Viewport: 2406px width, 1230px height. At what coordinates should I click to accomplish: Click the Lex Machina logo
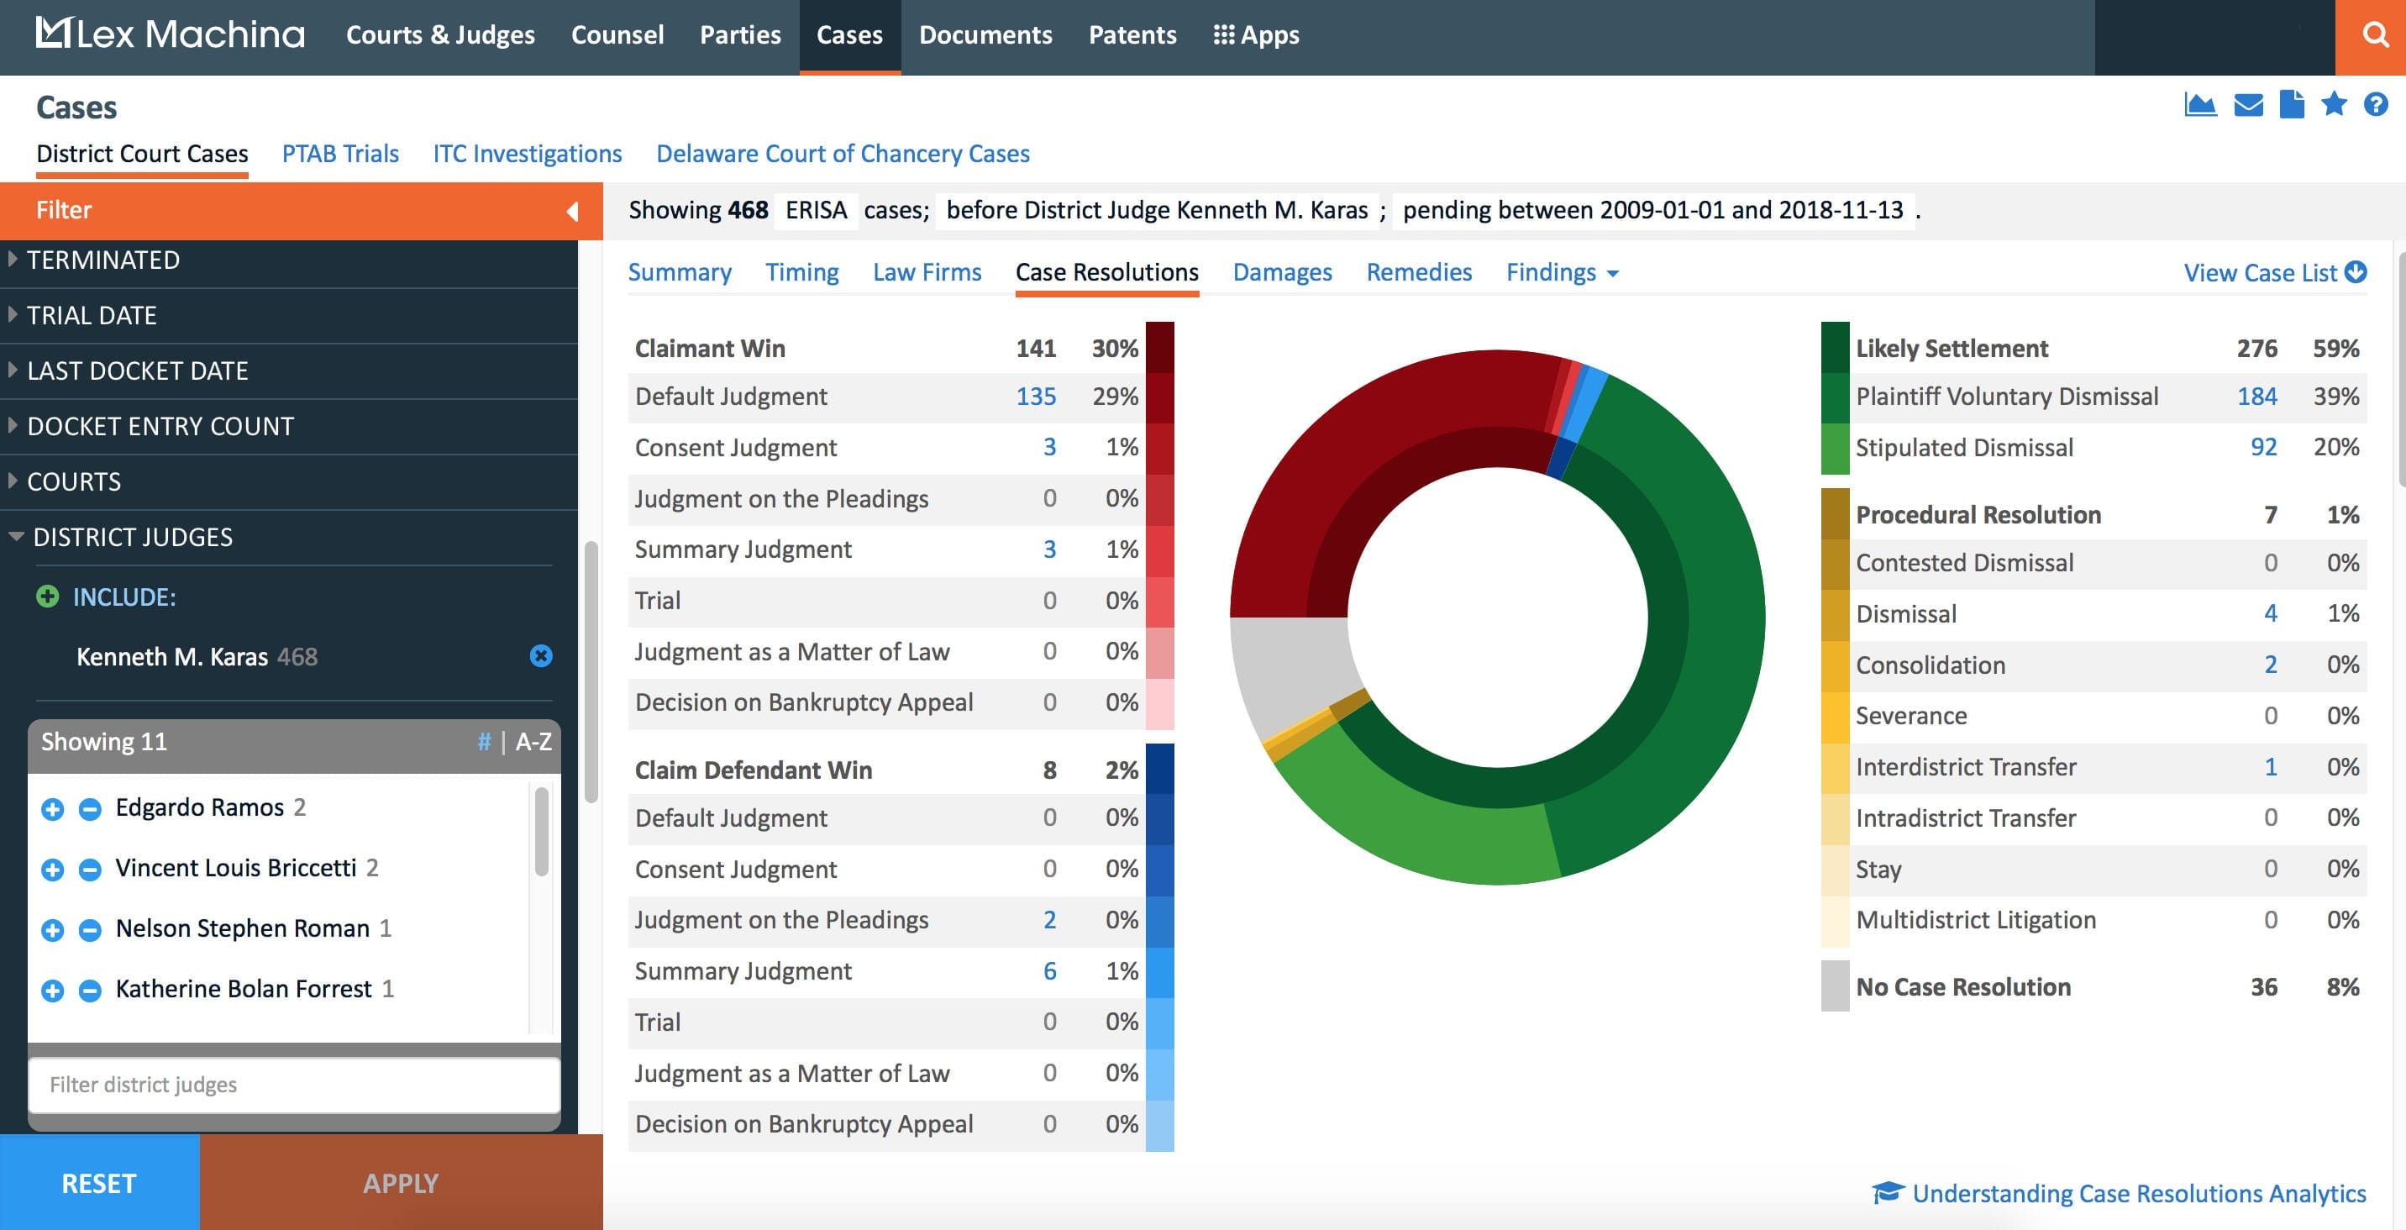(x=170, y=34)
